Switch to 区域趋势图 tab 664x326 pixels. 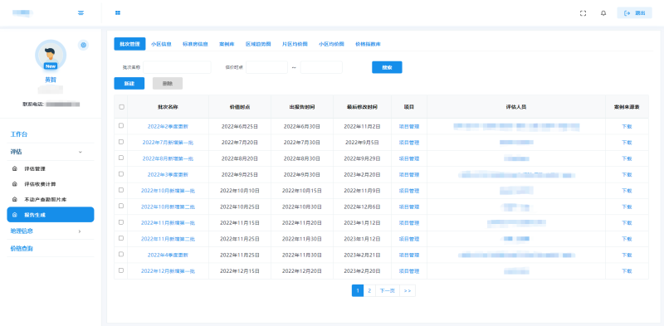tap(258, 44)
